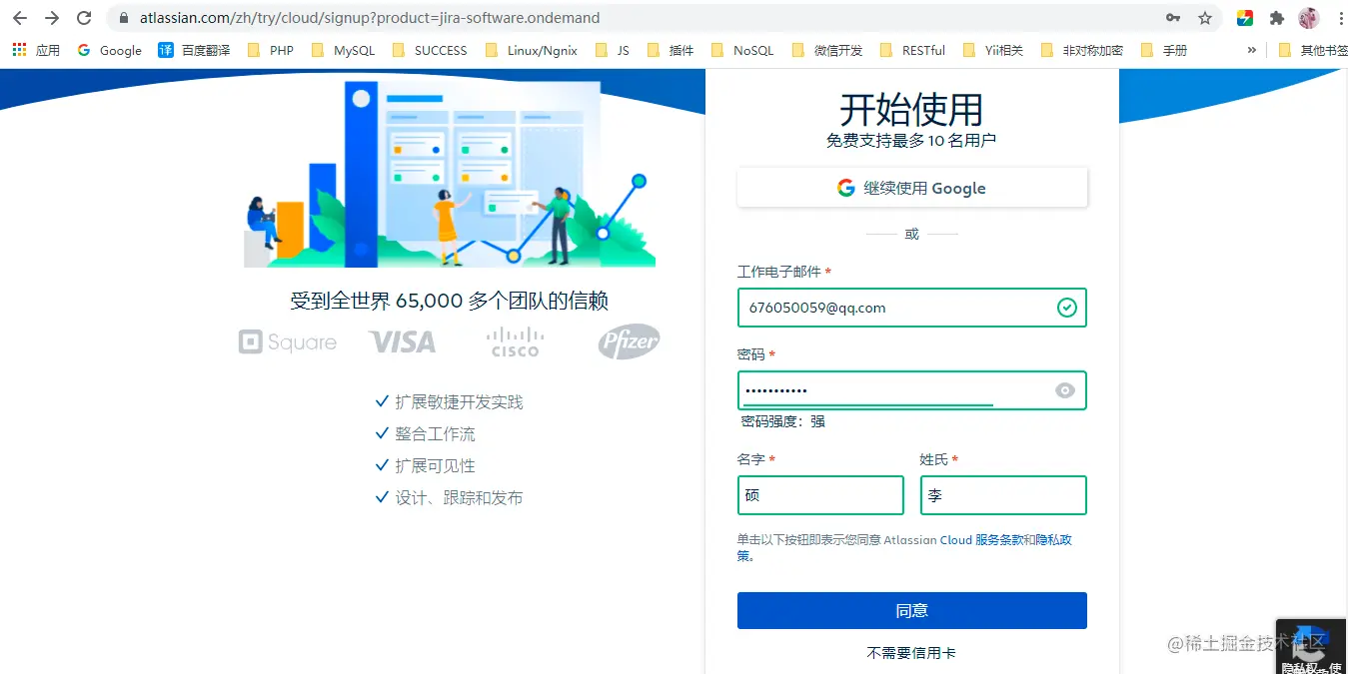This screenshot has height=674, width=1348.
Task: Open the SUCCESS bookmark folder
Action: (430, 50)
